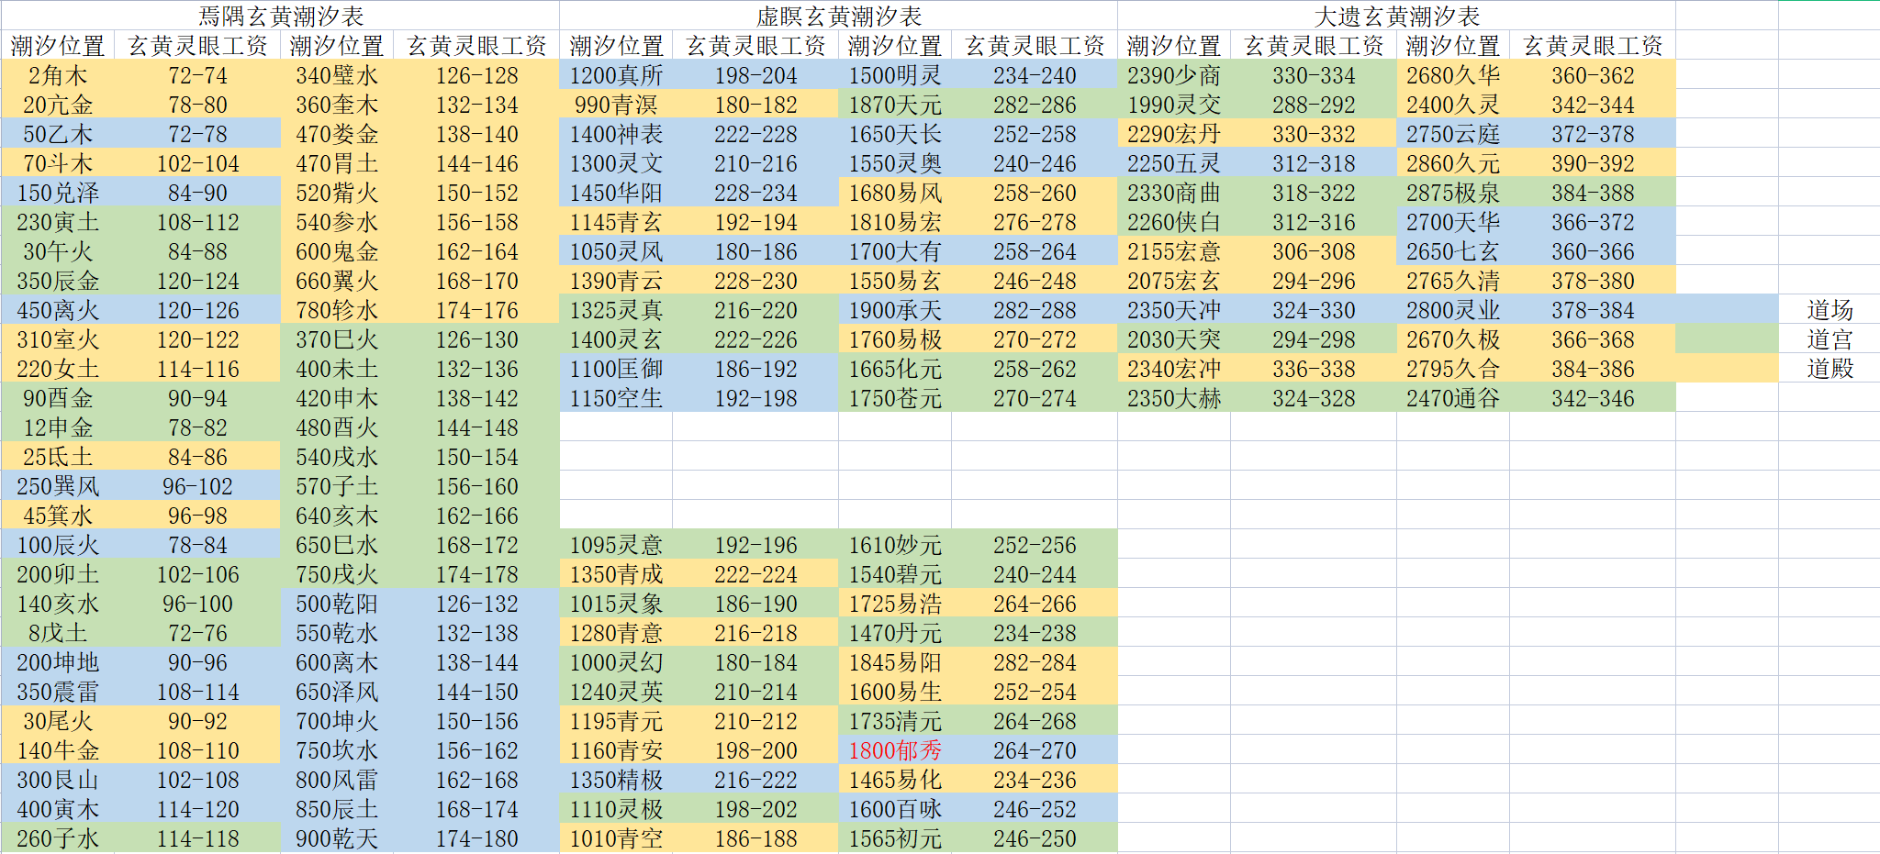Select cell 2800灵业
This screenshot has height=854, width=1880.
click(x=1453, y=309)
